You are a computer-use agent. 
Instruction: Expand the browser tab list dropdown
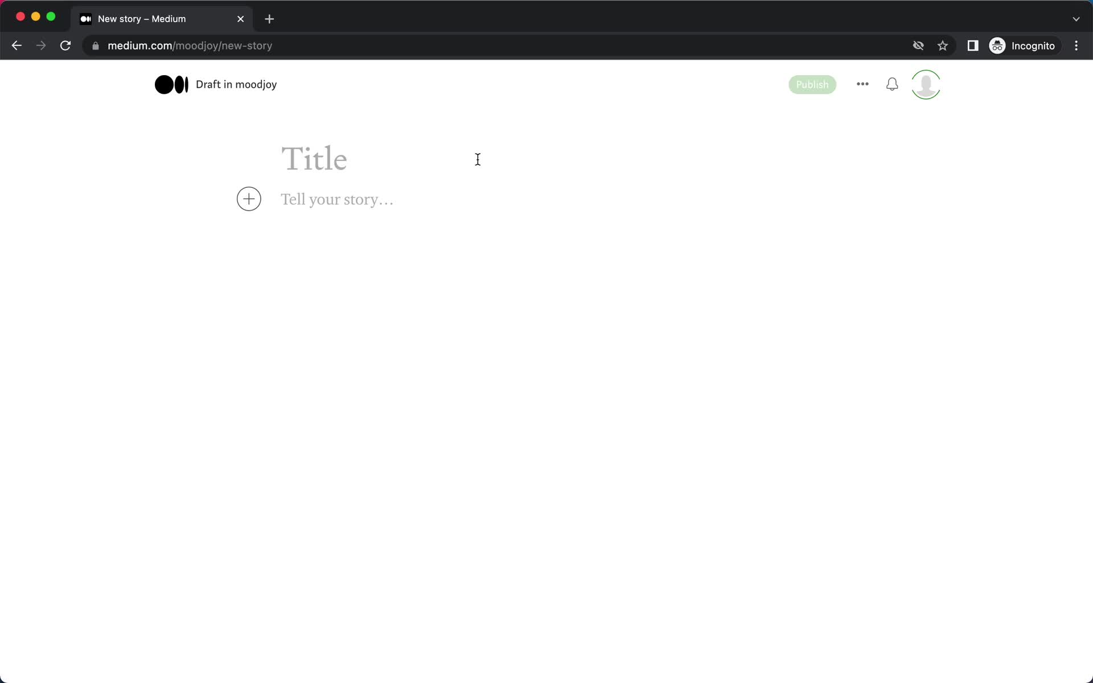(x=1076, y=18)
